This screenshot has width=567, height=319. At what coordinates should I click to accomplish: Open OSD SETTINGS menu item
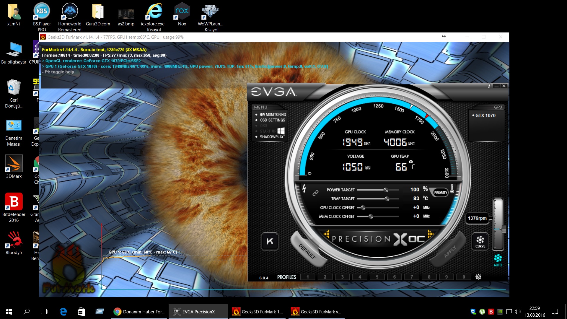pos(273,120)
